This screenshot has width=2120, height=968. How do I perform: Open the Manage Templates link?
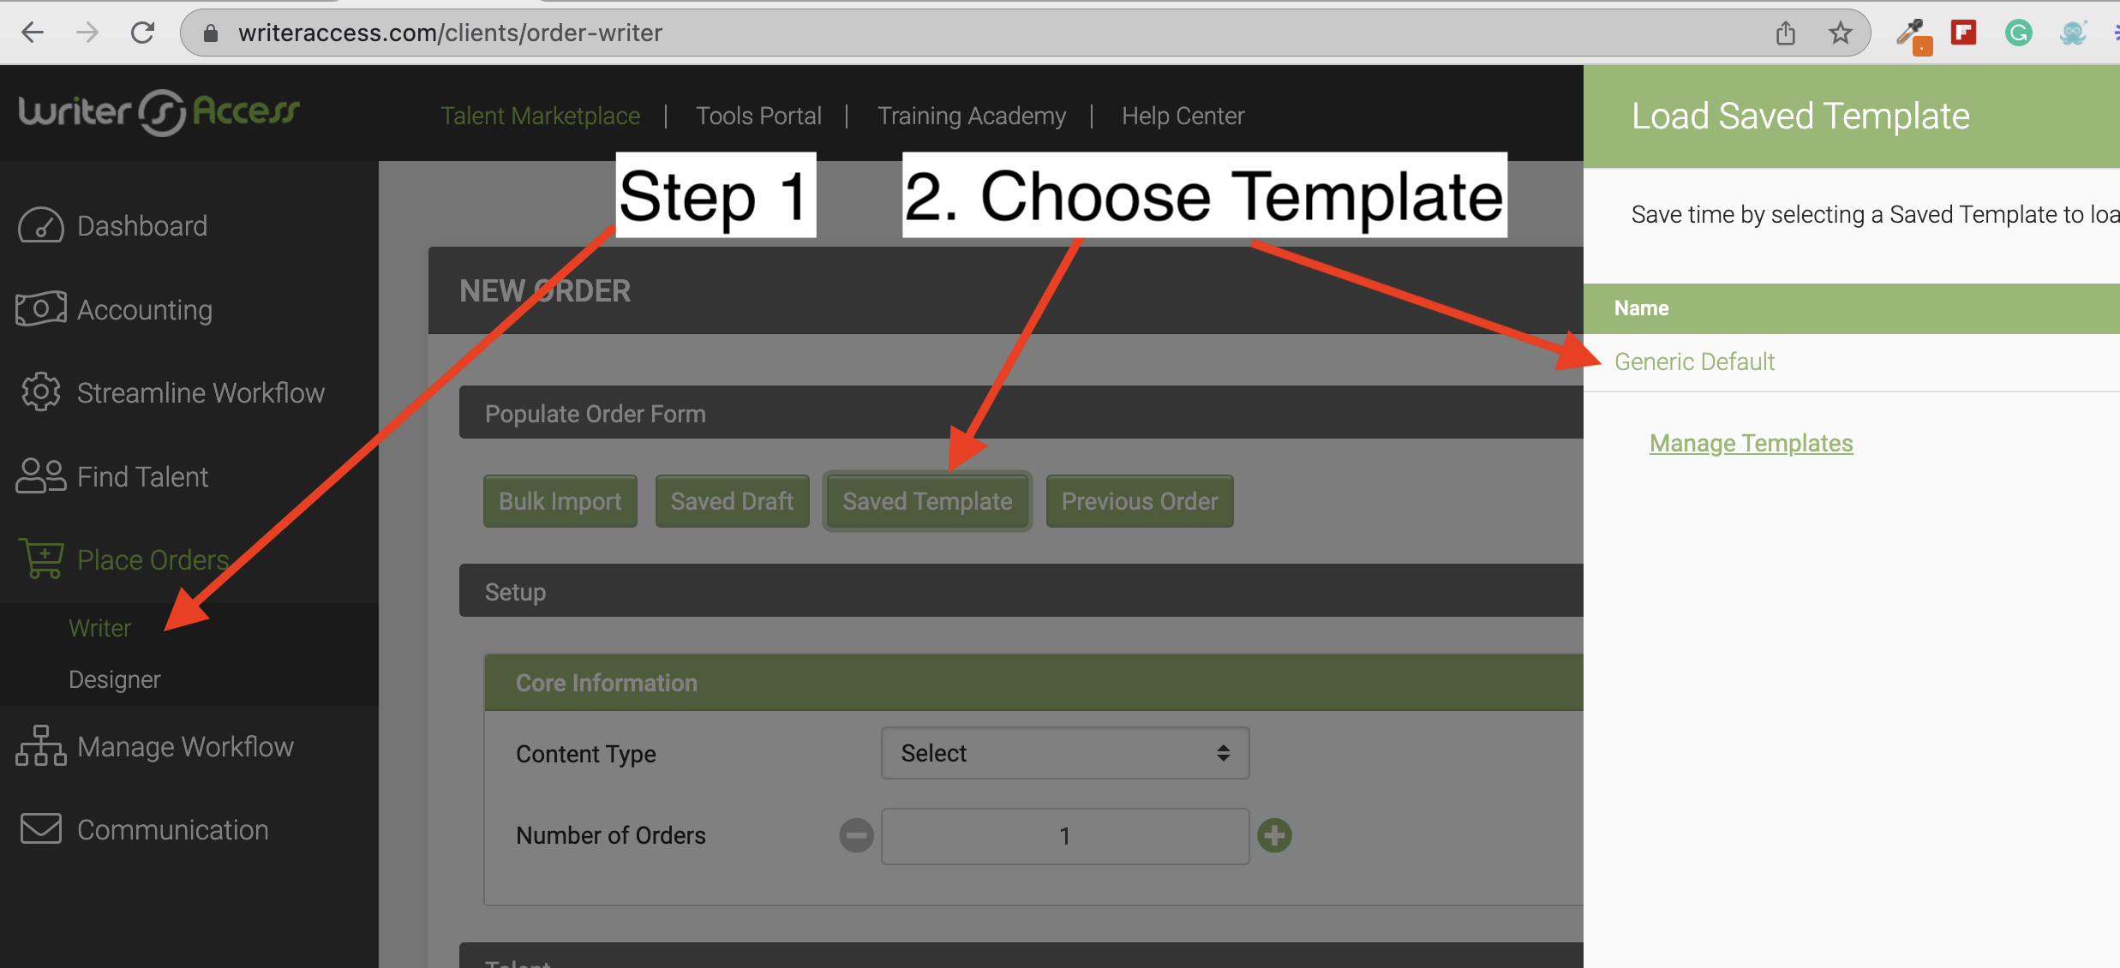pos(1752,443)
